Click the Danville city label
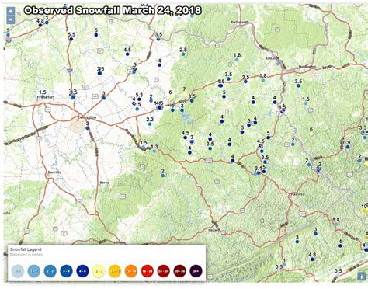This screenshot has width=368, height=289. tap(54, 172)
